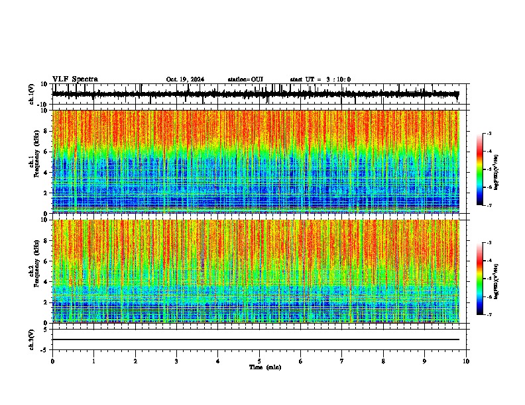Click the time axis tick label "9"
The width and height of the screenshot is (525, 405).
pos(424,361)
